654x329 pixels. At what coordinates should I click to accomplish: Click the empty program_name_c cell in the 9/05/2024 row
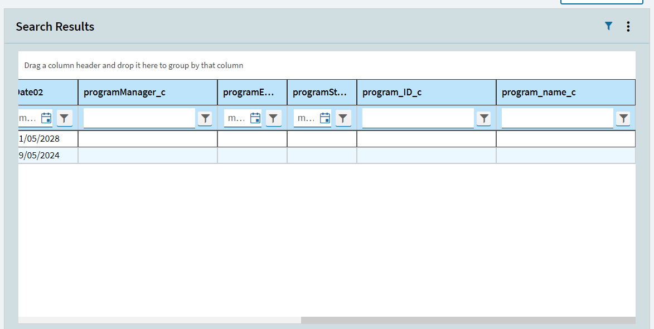coord(565,155)
